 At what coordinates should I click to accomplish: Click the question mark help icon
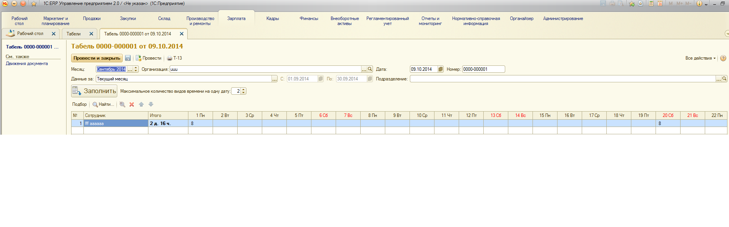coord(723,58)
